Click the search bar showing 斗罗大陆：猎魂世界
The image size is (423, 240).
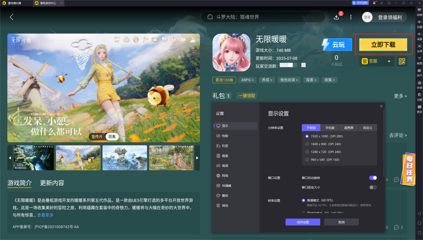coord(262,17)
